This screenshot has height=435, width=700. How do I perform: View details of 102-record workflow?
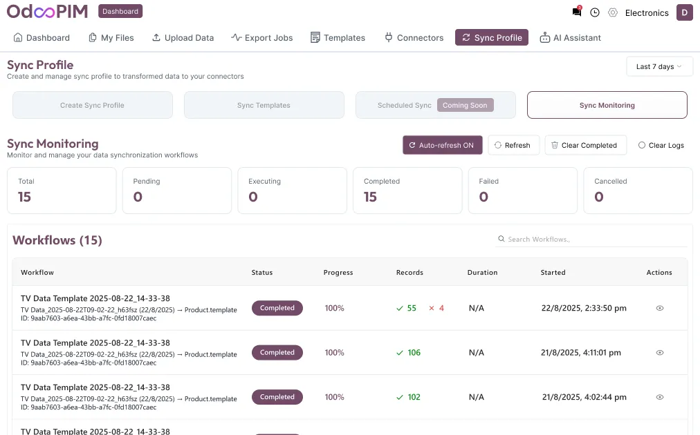(x=659, y=397)
